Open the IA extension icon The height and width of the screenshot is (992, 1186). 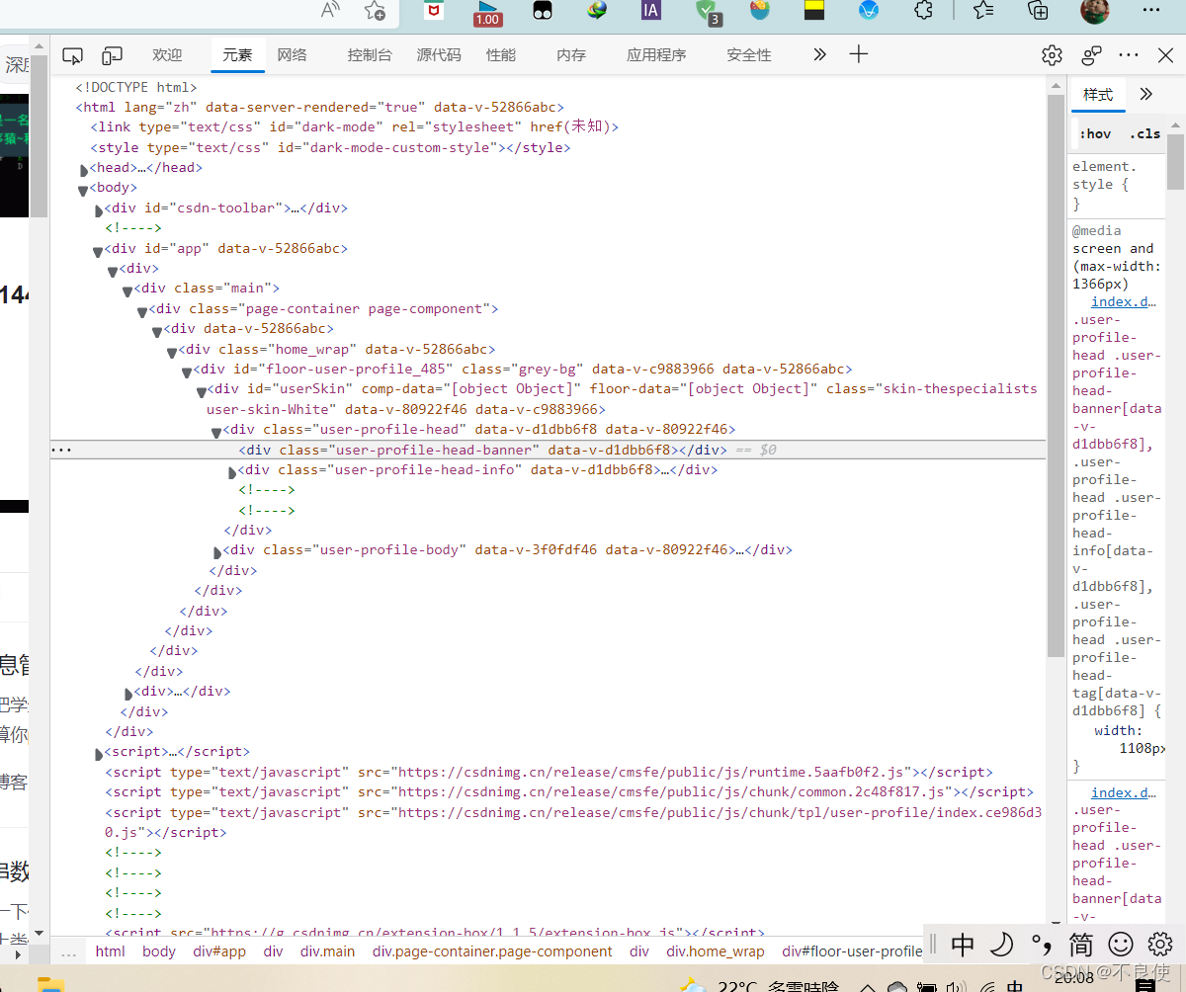pyautogui.click(x=650, y=11)
